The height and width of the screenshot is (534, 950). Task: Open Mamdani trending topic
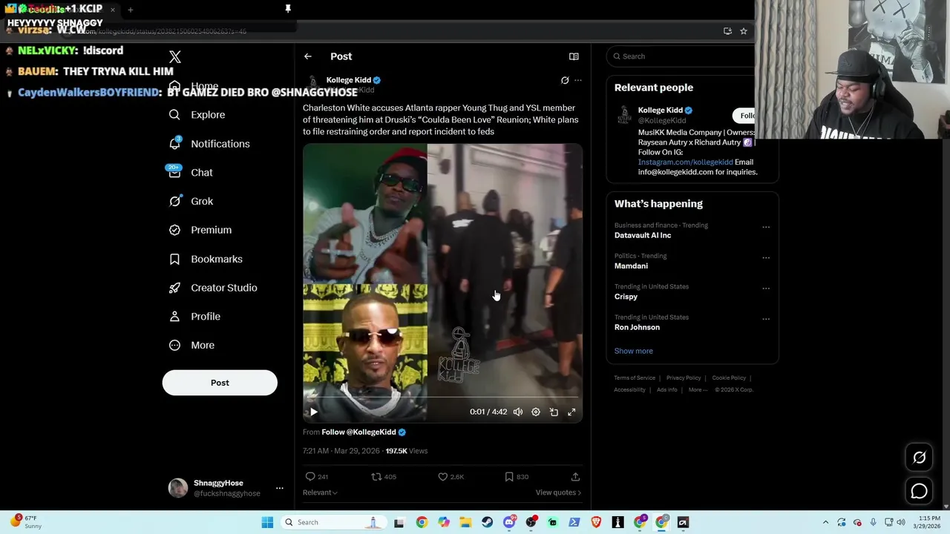coord(631,266)
